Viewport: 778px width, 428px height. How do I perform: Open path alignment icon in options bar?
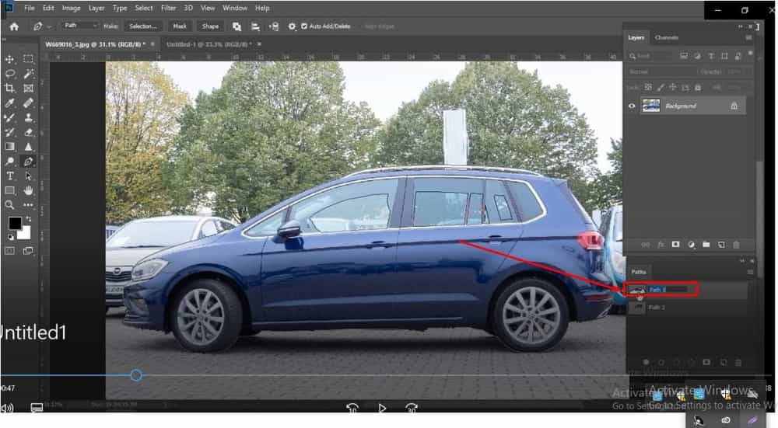(x=255, y=26)
